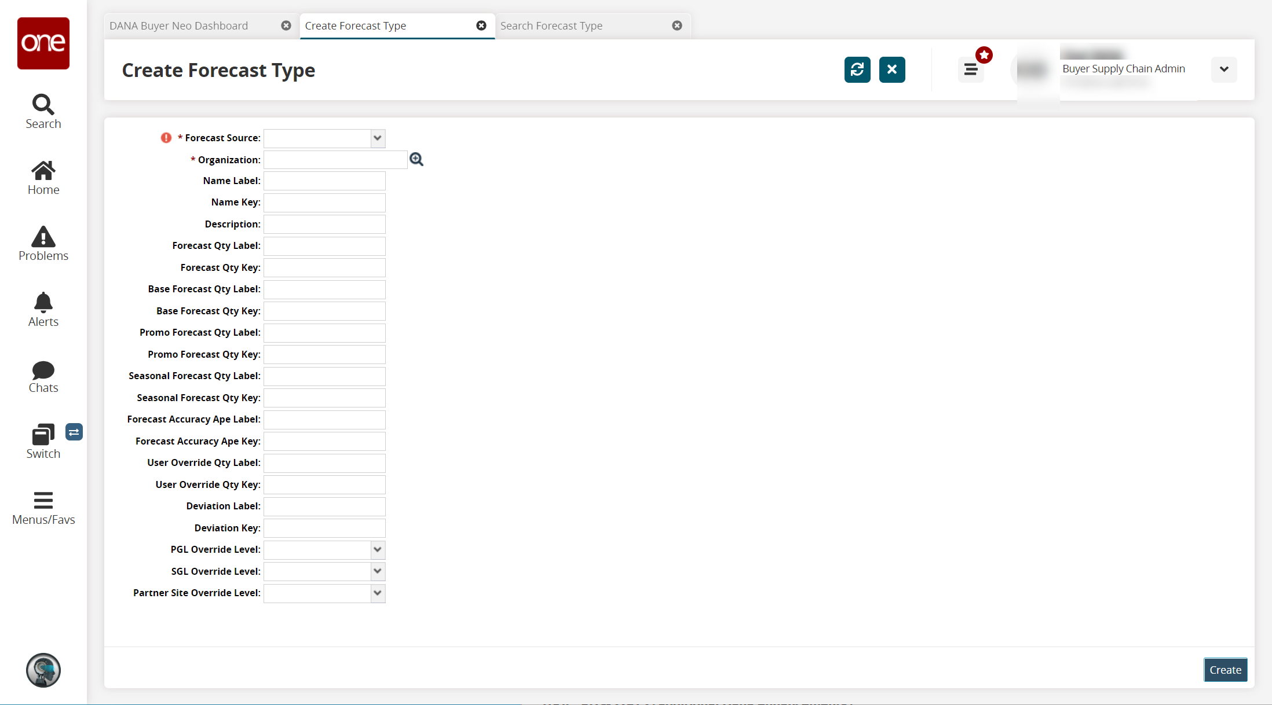Image resolution: width=1272 pixels, height=705 pixels.
Task: Open the user role chevron dropdown
Action: tap(1224, 69)
